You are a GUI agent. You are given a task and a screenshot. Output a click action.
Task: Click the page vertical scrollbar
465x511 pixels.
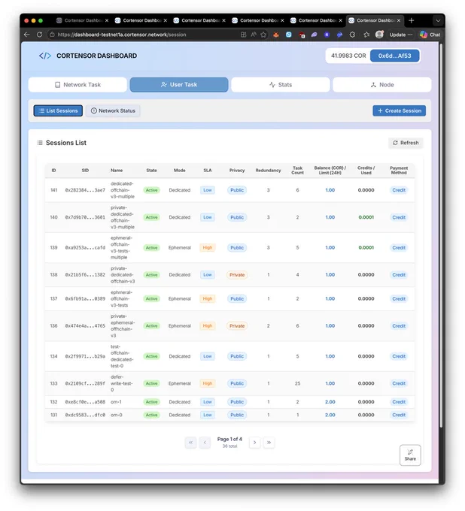pyautogui.click(x=441, y=234)
